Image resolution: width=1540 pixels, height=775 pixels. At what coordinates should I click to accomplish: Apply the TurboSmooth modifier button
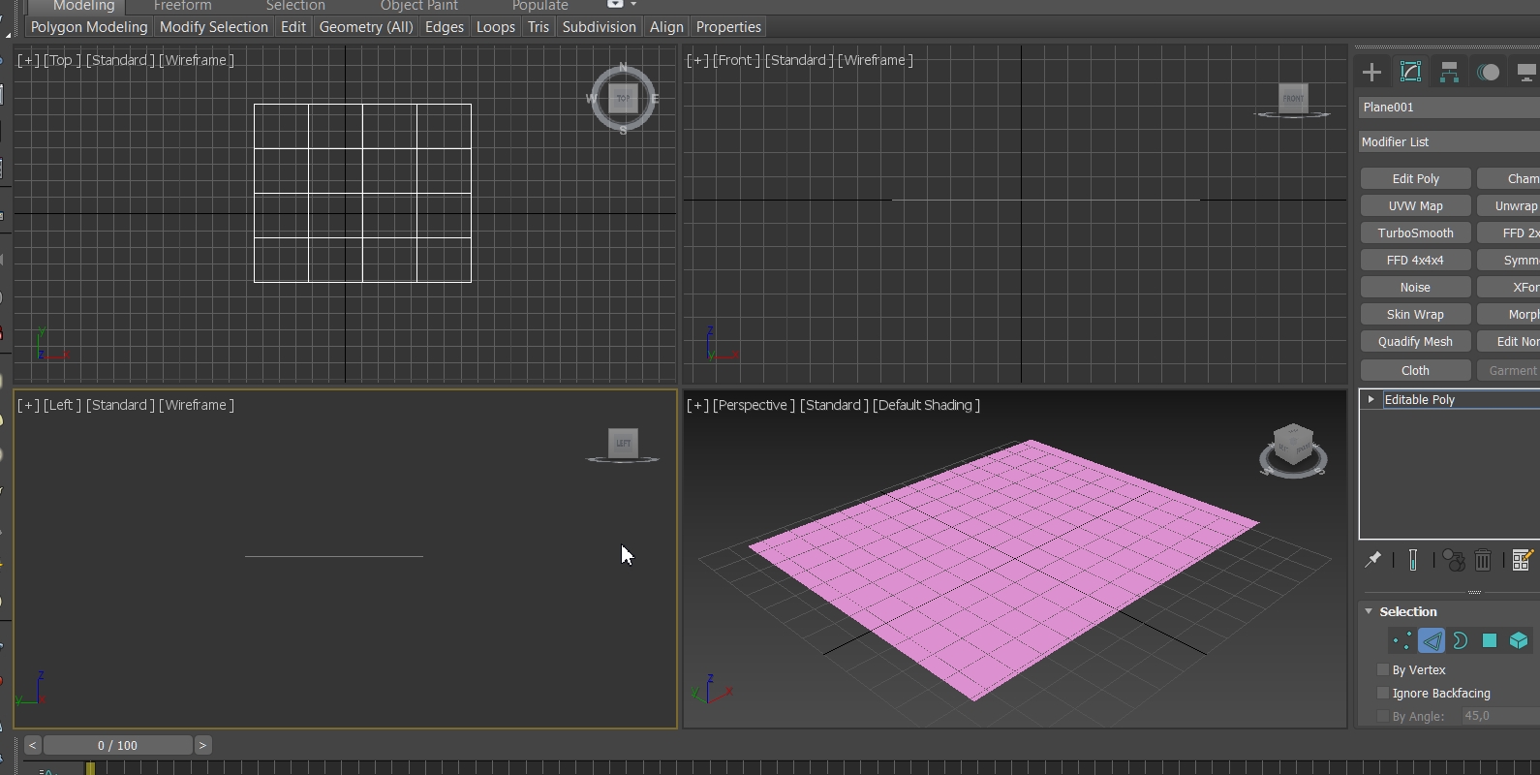point(1415,232)
